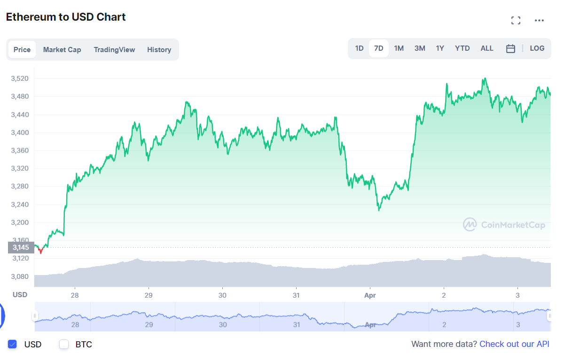
Task: Open the calendar date range picker
Action: point(510,48)
